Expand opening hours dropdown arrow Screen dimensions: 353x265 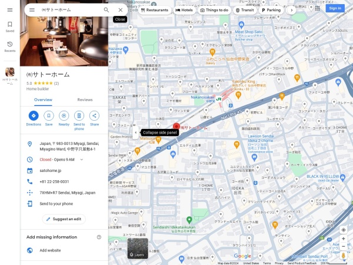coord(82,160)
